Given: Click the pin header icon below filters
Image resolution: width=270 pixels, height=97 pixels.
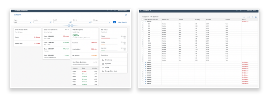Looking at the screenshot, I should tap(72, 25).
